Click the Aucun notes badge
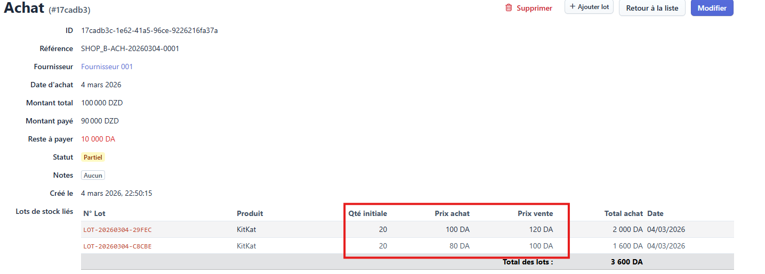The width and height of the screenshot is (765, 274). (93, 175)
